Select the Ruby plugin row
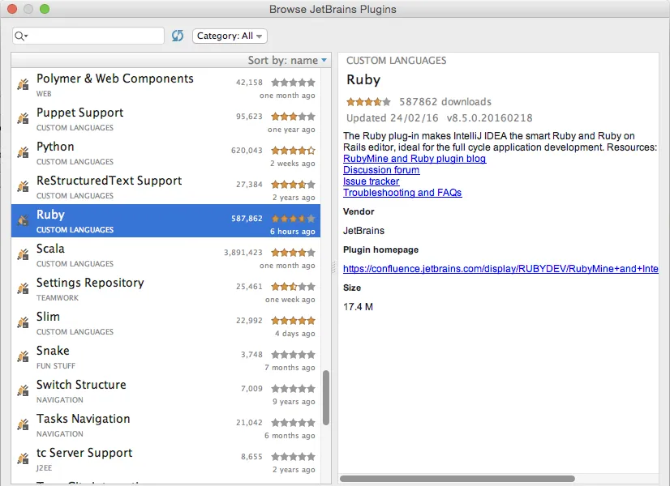 click(x=165, y=220)
